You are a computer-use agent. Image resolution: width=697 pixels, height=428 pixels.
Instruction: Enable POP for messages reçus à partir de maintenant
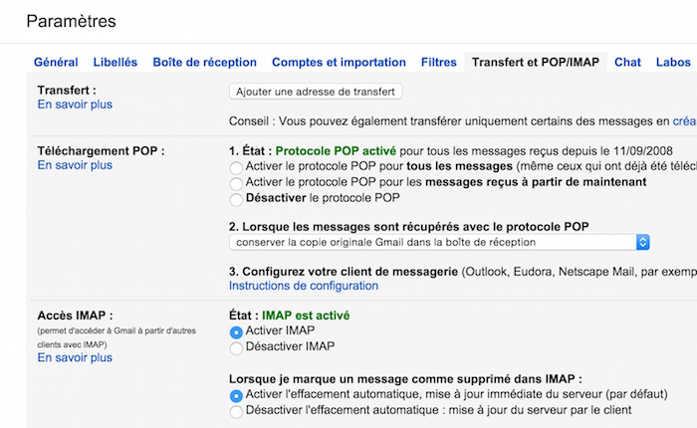coord(236,183)
